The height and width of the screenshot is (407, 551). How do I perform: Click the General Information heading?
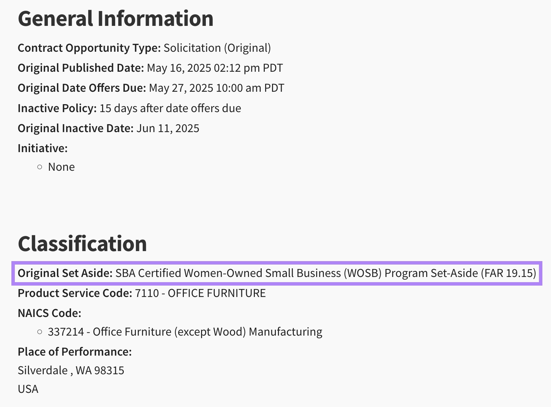click(x=116, y=19)
